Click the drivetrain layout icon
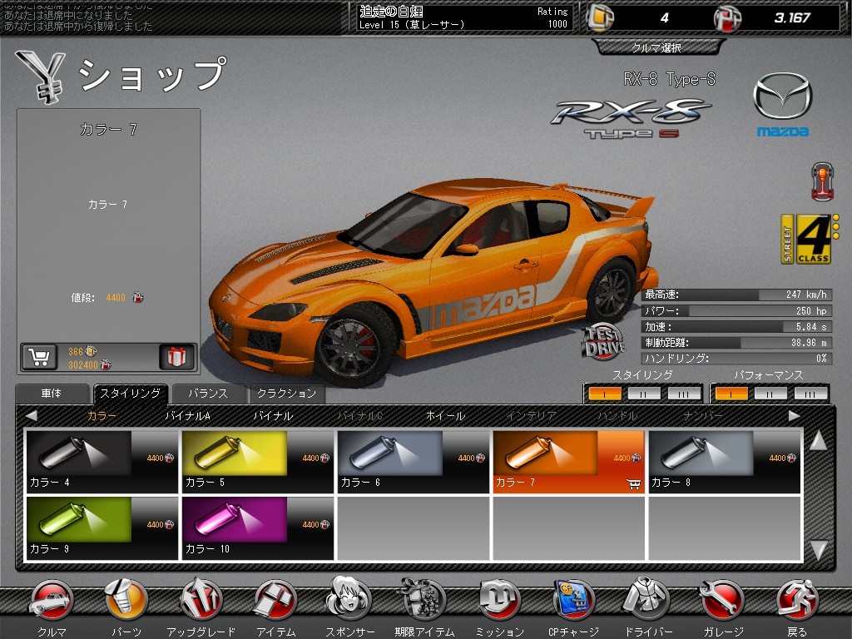This screenshot has width=852, height=639. (822, 181)
